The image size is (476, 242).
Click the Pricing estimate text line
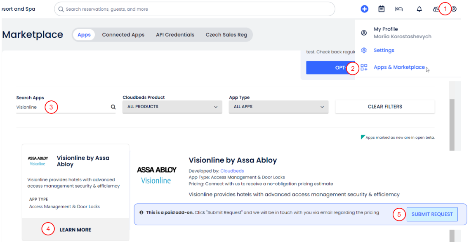tap(261, 184)
